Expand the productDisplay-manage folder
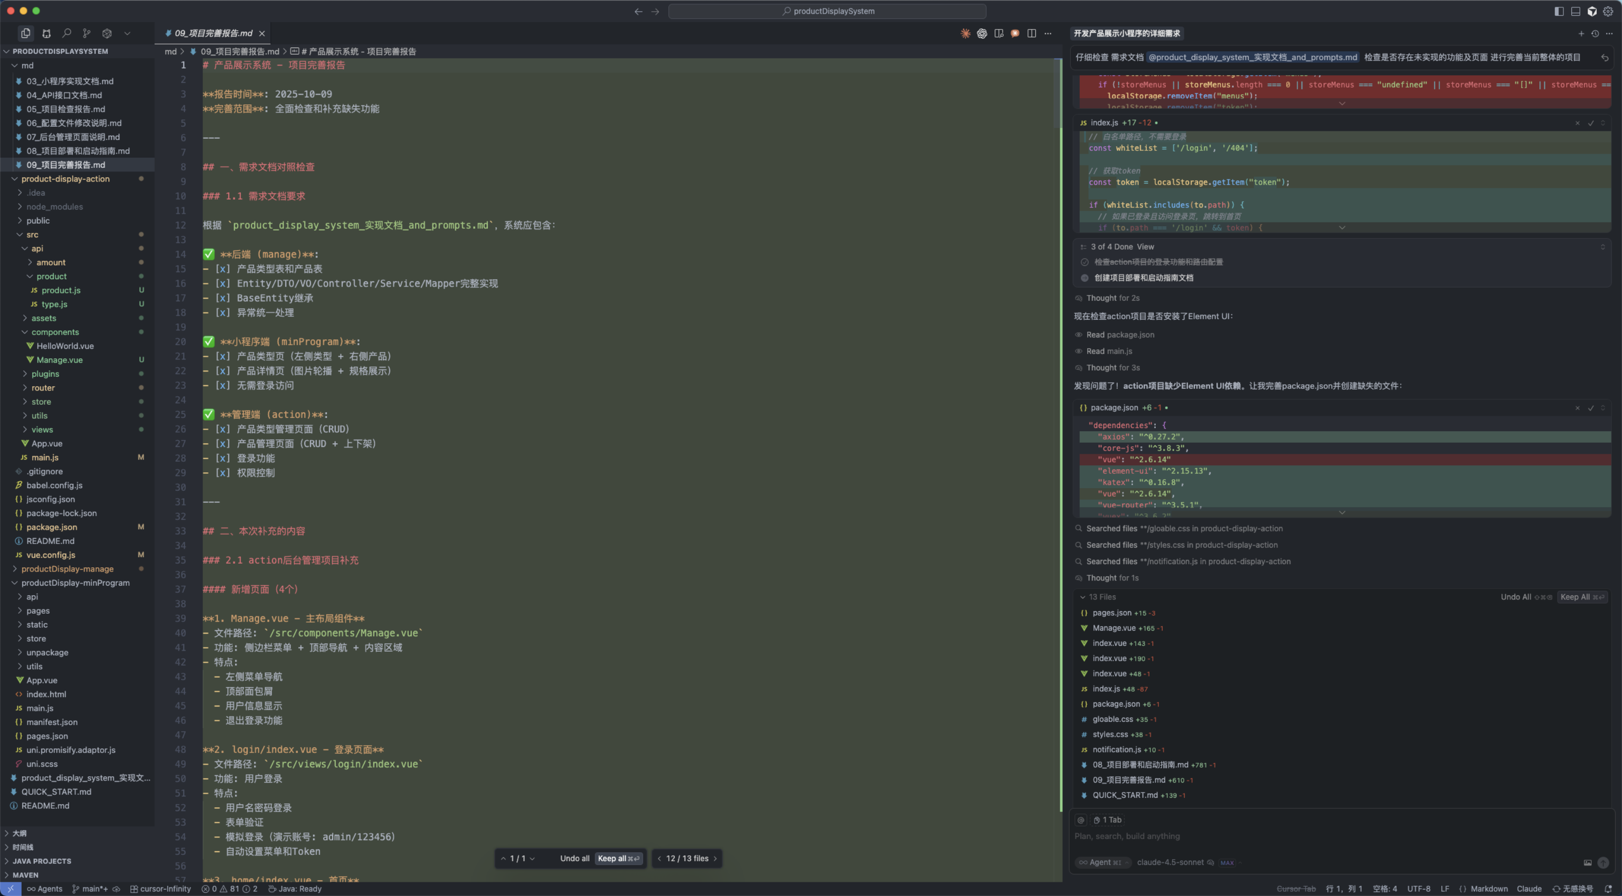This screenshot has height=896, width=1622. pyautogui.click(x=68, y=569)
